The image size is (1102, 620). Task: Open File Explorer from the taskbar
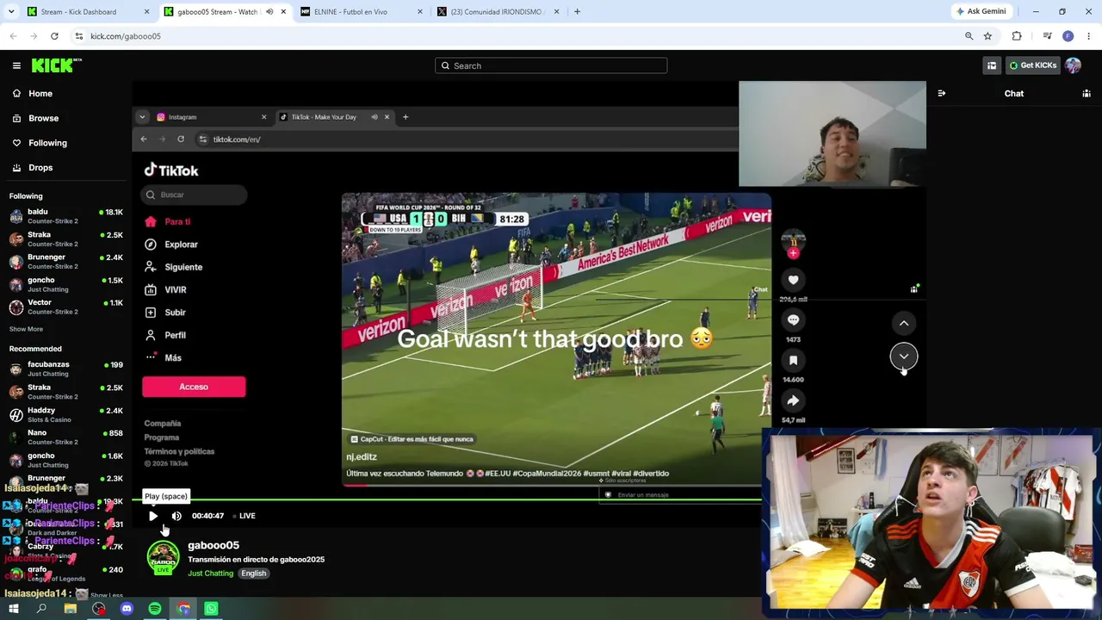pyautogui.click(x=71, y=609)
